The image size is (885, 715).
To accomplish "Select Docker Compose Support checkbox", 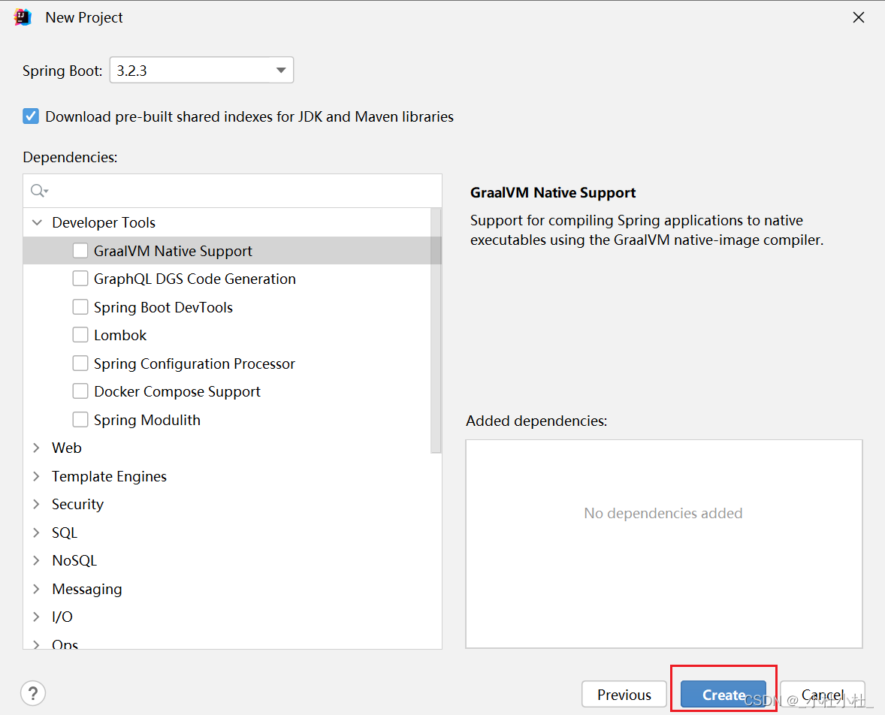I will [x=80, y=391].
